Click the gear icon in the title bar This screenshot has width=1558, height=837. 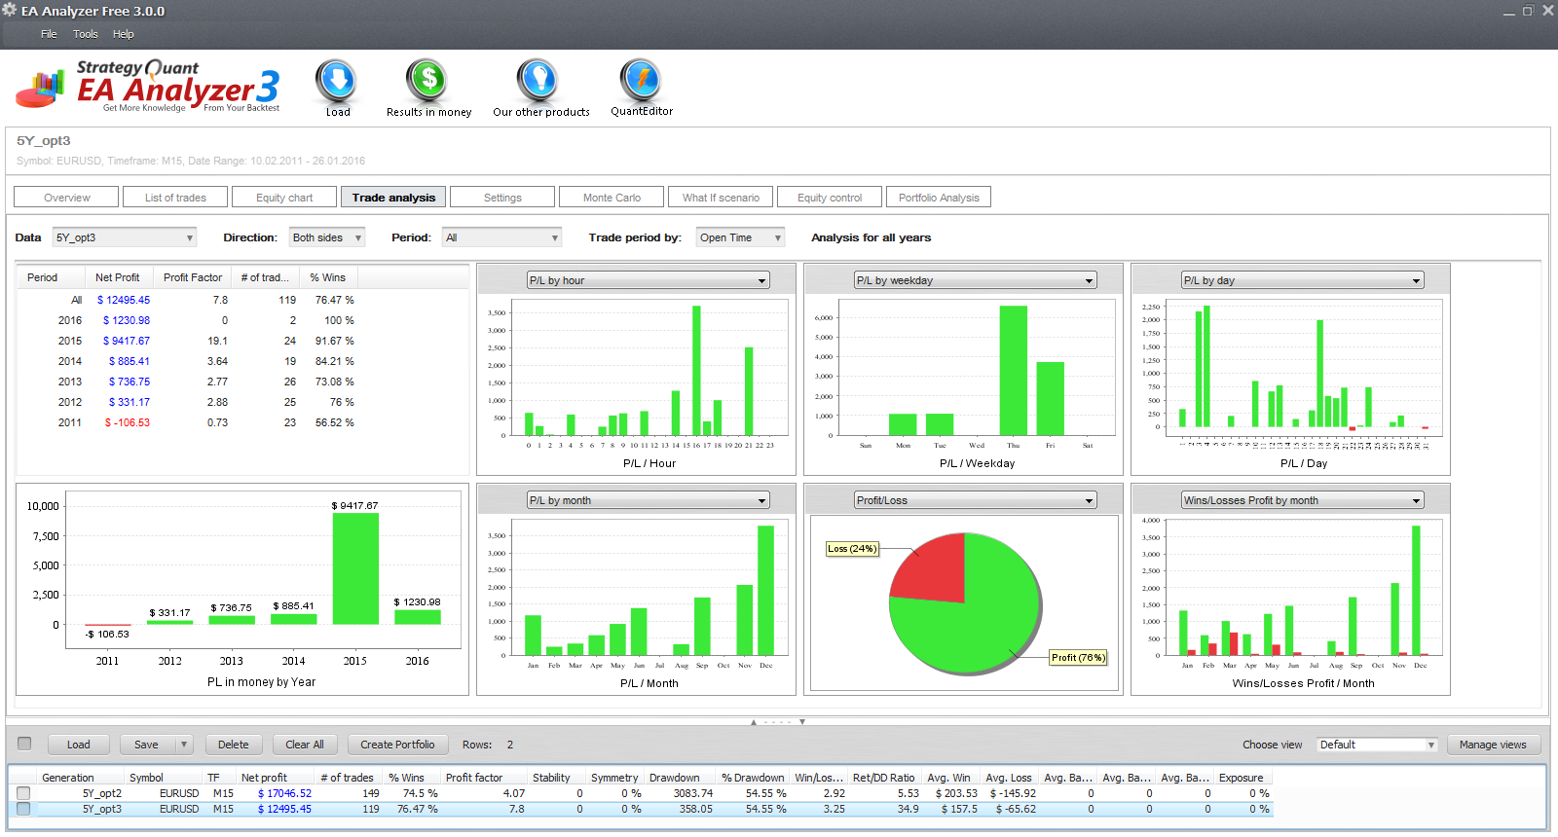10,10
